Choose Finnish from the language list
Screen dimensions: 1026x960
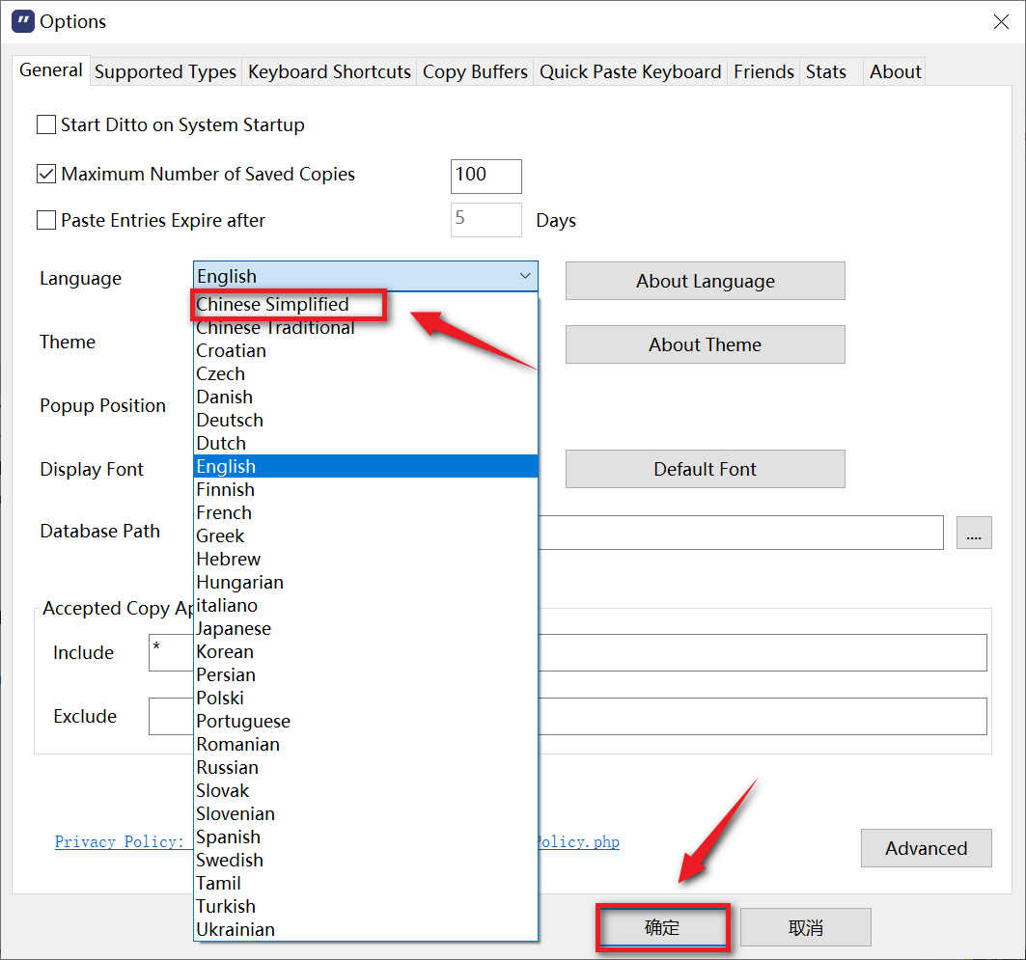tap(366, 490)
